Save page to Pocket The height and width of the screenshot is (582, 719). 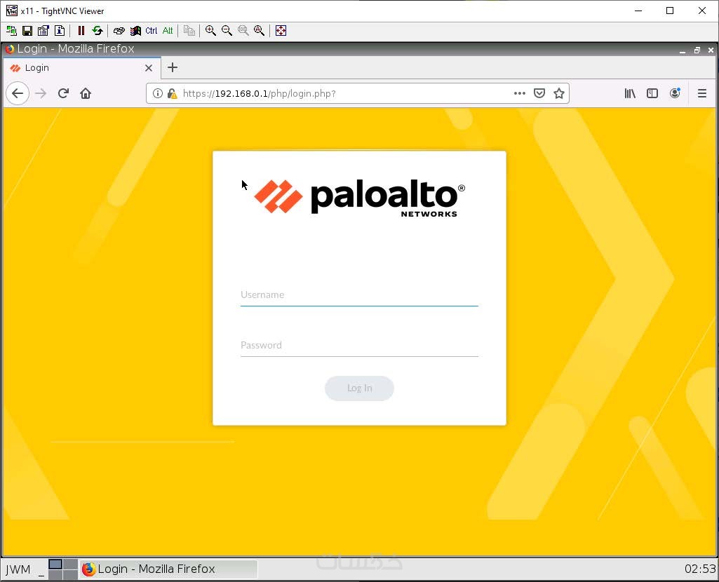pyautogui.click(x=539, y=93)
